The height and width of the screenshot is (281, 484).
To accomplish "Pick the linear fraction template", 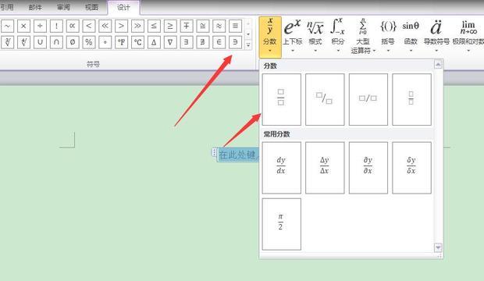I will coord(368,99).
